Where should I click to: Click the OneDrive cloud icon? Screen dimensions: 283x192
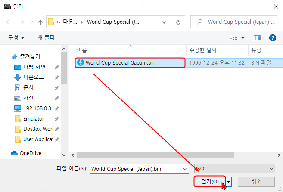tap(14, 153)
